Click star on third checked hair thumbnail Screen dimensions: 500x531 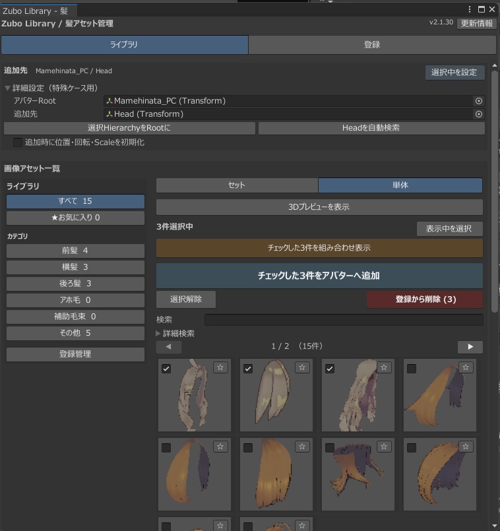click(x=384, y=367)
